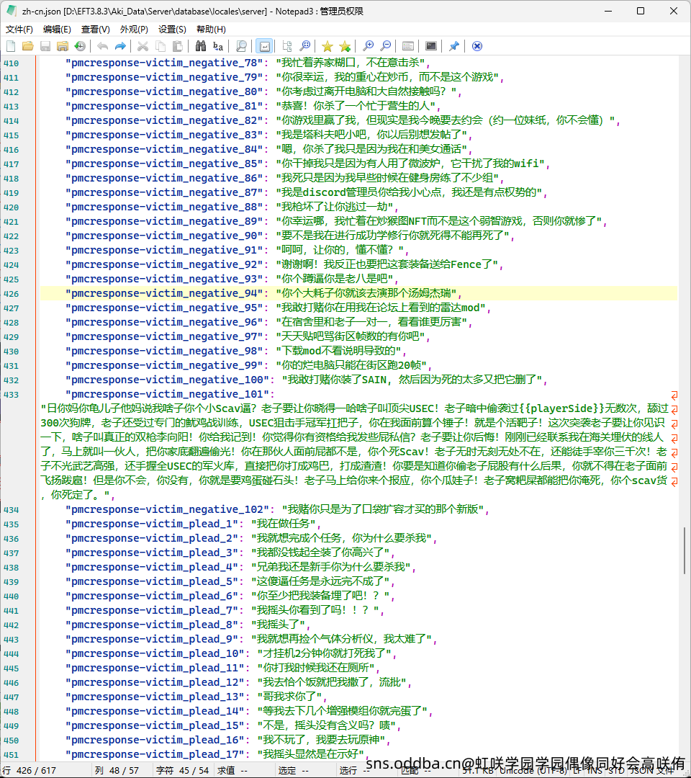Open go-to-line via 行 426/617 status field
691x778 pixels.
tap(32, 770)
